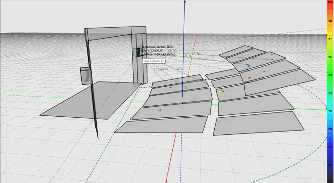Click the orange receiver marker near the blue axis

[x=194, y=100]
